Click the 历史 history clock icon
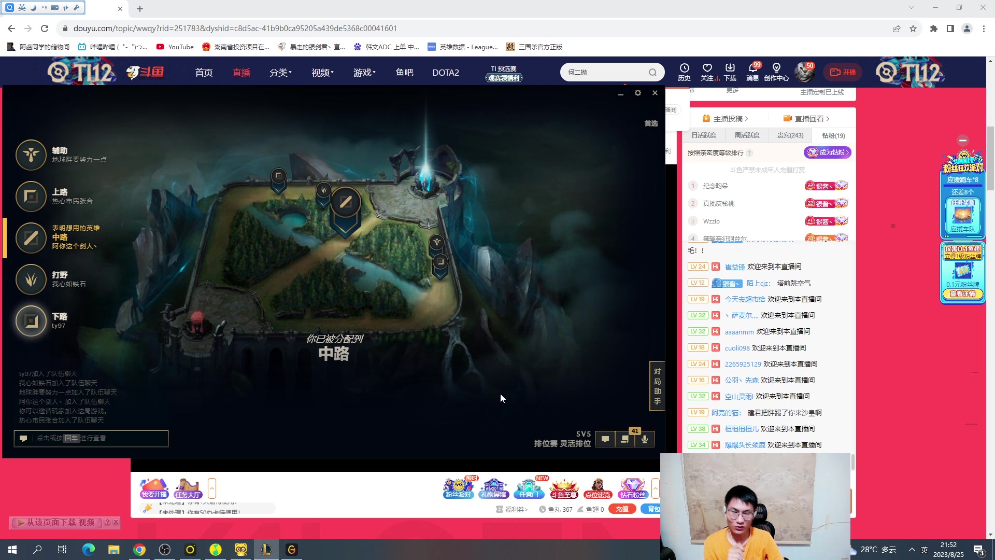Image resolution: width=995 pixels, height=560 pixels. click(x=685, y=72)
